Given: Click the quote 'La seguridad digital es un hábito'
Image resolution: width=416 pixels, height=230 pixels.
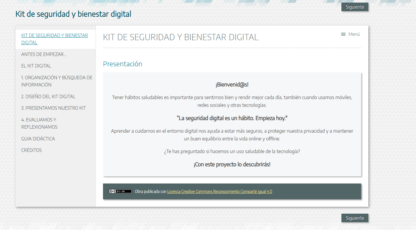Looking at the screenshot, I should 232,118.
